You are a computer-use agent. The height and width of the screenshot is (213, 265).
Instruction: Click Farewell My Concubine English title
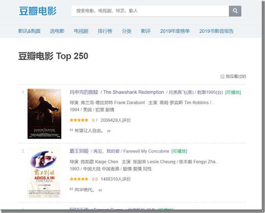[146, 151]
